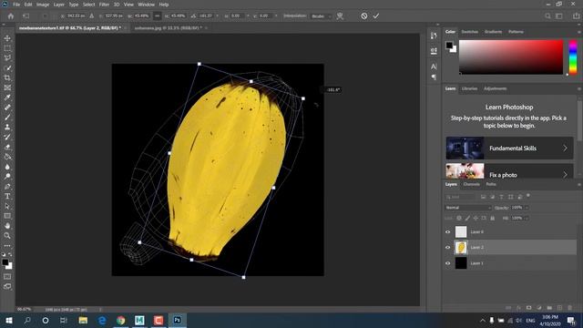Toggle layer filtering switch on or off

(x=528, y=196)
